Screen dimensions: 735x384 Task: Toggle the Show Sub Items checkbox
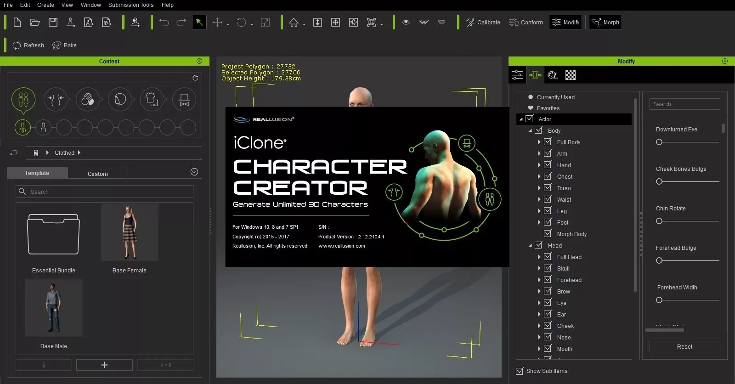coord(520,371)
